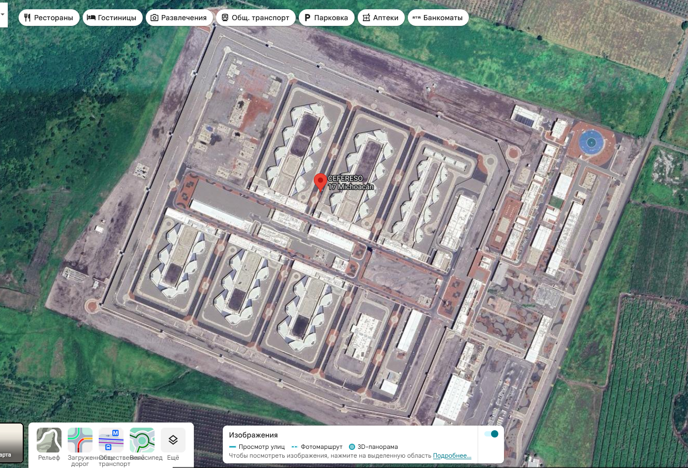This screenshot has width=688, height=468.
Task: Turn on Загруженность дорог traffic layer
Action: 80,447
